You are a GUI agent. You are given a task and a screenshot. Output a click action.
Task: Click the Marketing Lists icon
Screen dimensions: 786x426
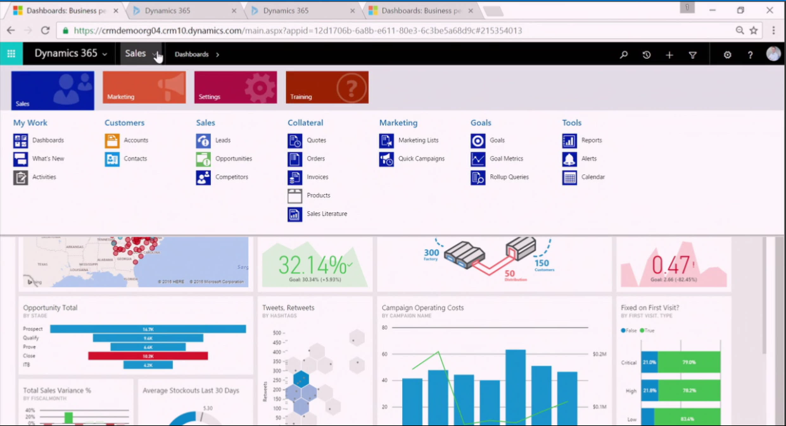pyautogui.click(x=386, y=140)
